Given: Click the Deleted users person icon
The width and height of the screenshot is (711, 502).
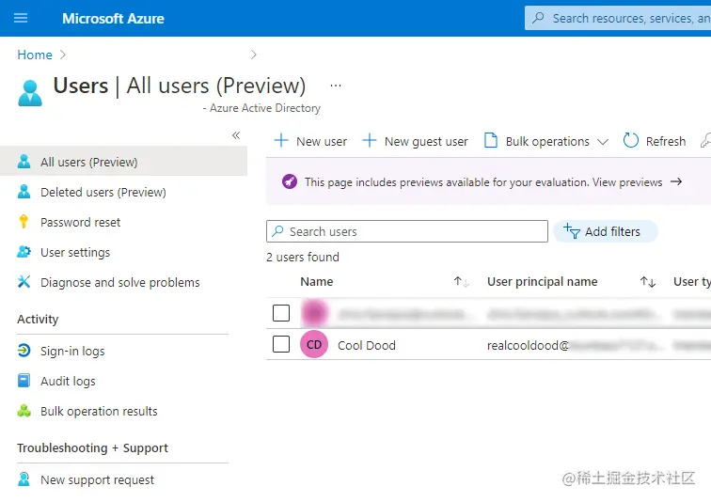Looking at the screenshot, I should 24,192.
